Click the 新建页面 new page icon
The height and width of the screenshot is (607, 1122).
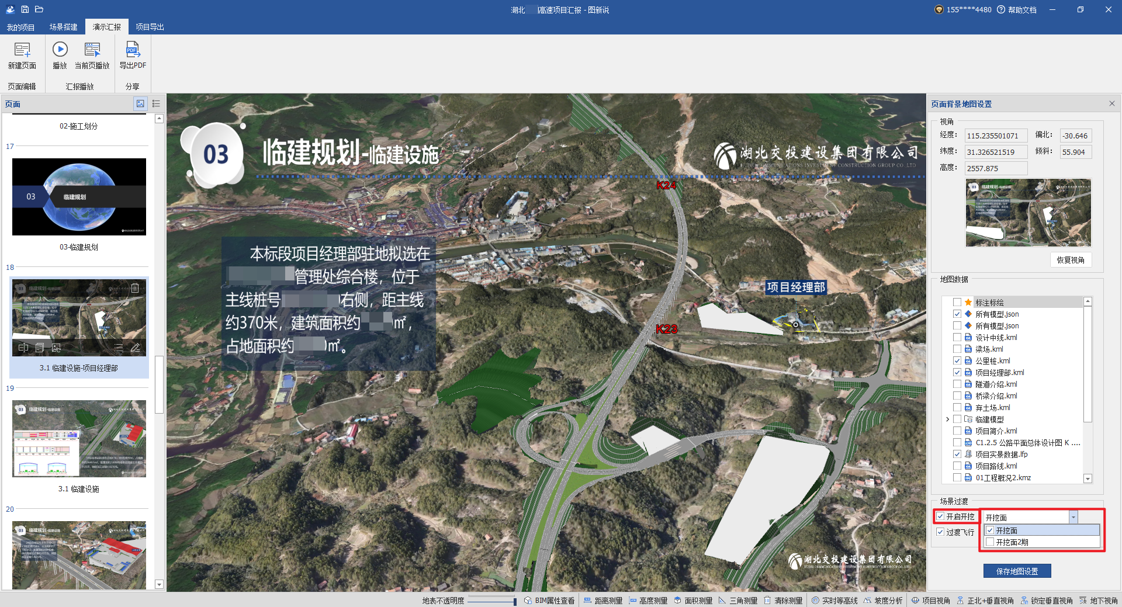pyautogui.click(x=22, y=51)
